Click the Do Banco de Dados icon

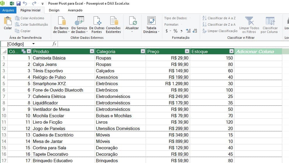coord(61,22)
